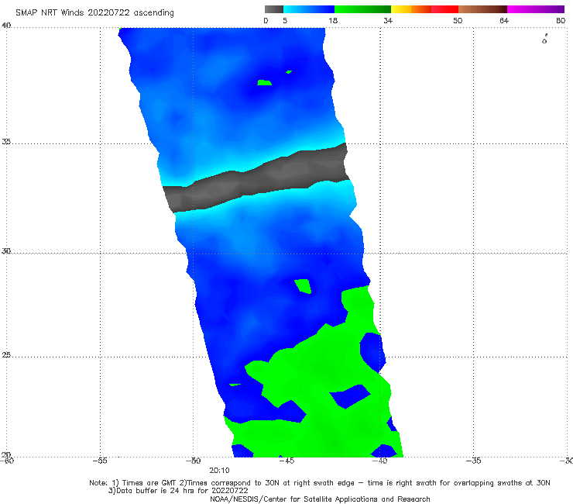Click the '34' label under the color bar

coord(388,20)
